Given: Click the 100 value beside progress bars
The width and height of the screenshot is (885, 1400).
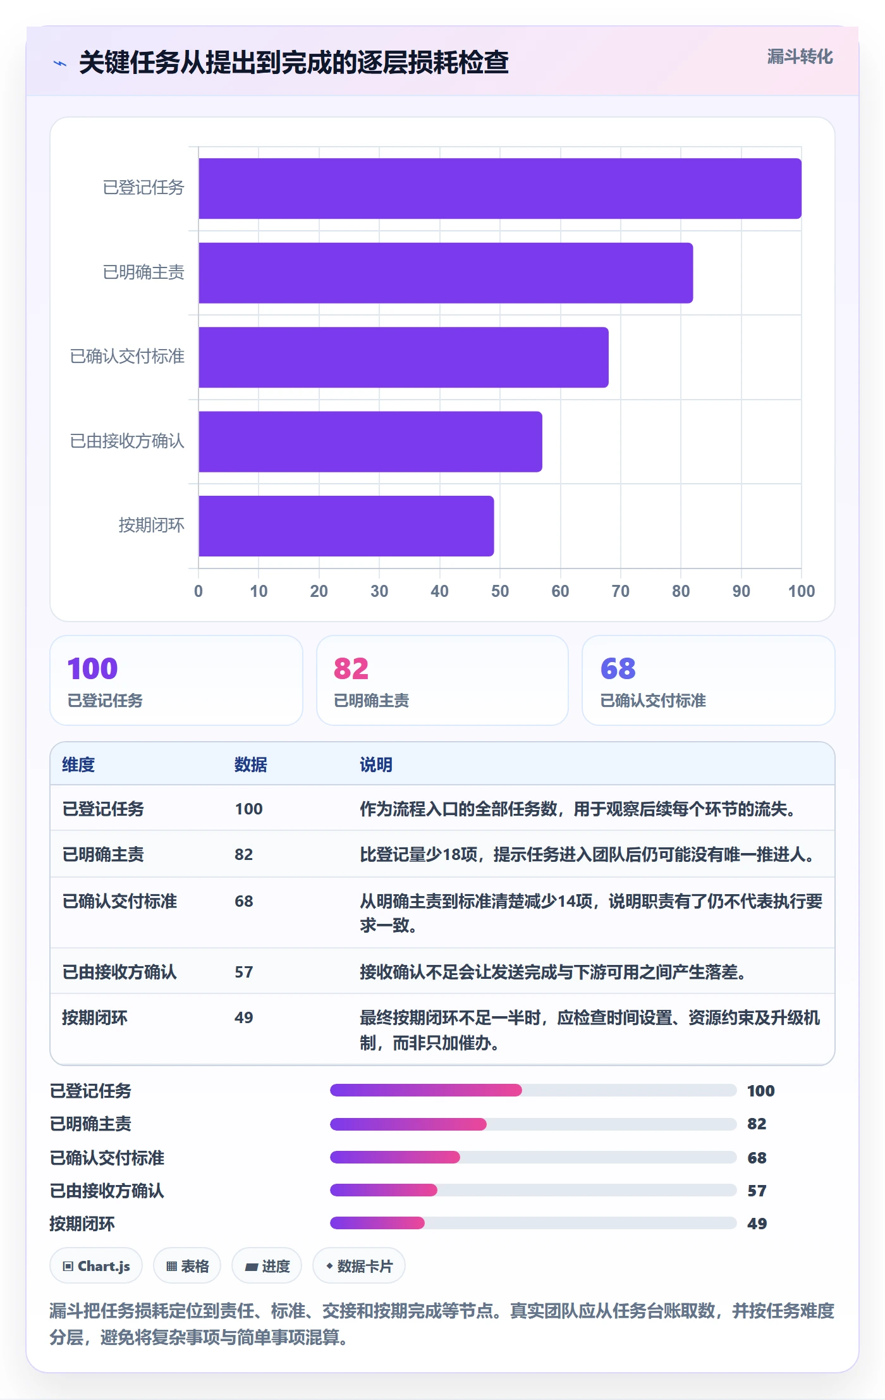Looking at the screenshot, I should (x=760, y=1091).
